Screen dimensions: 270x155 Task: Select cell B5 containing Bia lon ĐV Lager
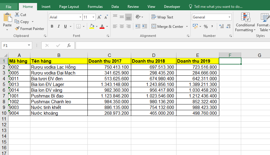pyautogui.click(x=59, y=84)
